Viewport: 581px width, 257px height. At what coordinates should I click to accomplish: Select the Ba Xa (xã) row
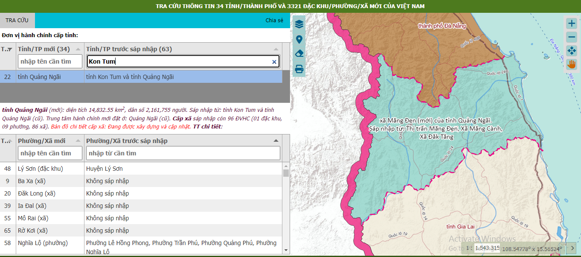pos(141,181)
